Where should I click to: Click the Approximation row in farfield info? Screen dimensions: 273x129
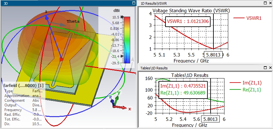point(23,96)
